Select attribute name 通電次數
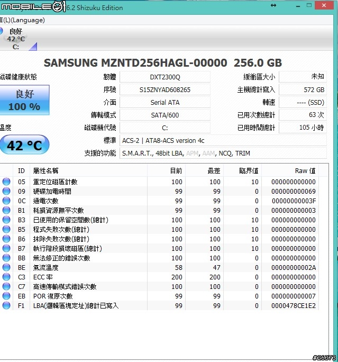The image size is (338, 362). [x=45, y=201]
